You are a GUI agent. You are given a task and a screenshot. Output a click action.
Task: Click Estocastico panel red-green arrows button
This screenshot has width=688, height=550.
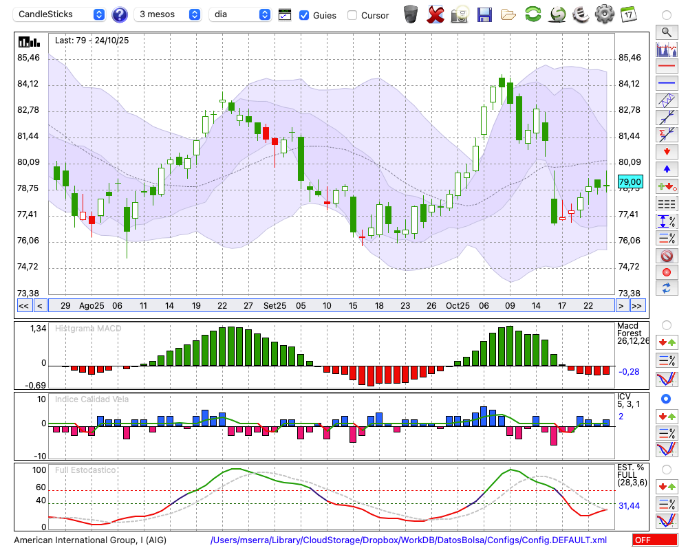click(x=667, y=486)
